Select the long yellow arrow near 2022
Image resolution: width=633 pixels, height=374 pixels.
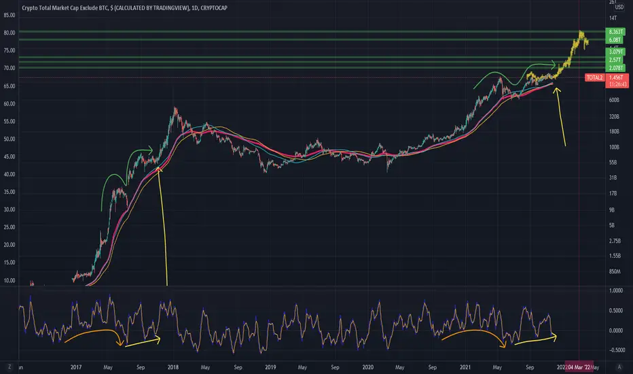click(x=561, y=117)
